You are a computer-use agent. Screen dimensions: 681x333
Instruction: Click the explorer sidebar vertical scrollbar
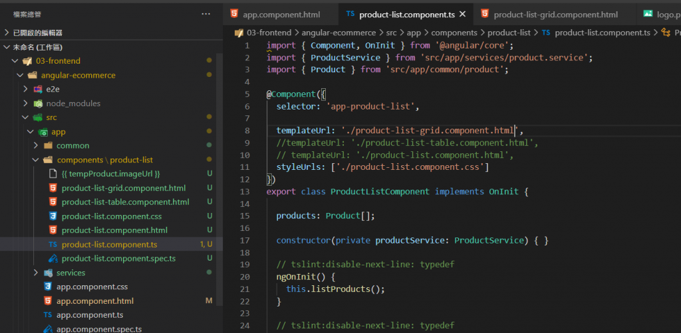219,180
